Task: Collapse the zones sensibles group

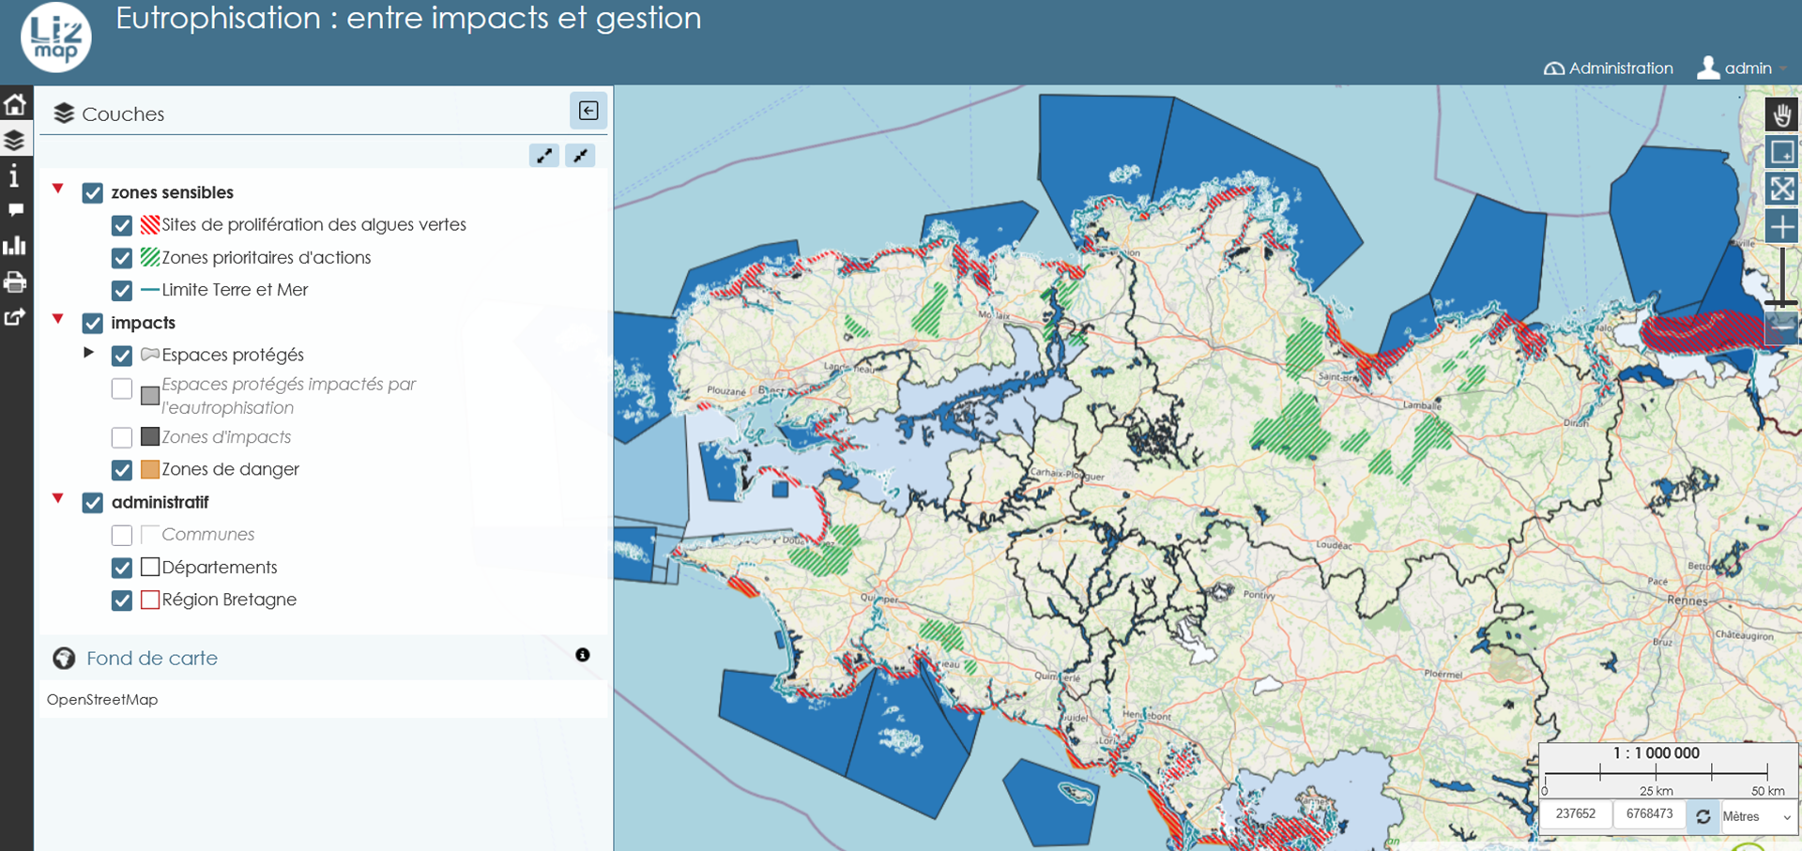Action: pos(58,190)
